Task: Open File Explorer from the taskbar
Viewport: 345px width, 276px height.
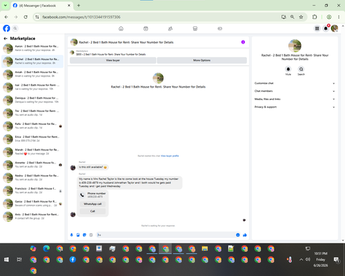Action: (205, 248)
